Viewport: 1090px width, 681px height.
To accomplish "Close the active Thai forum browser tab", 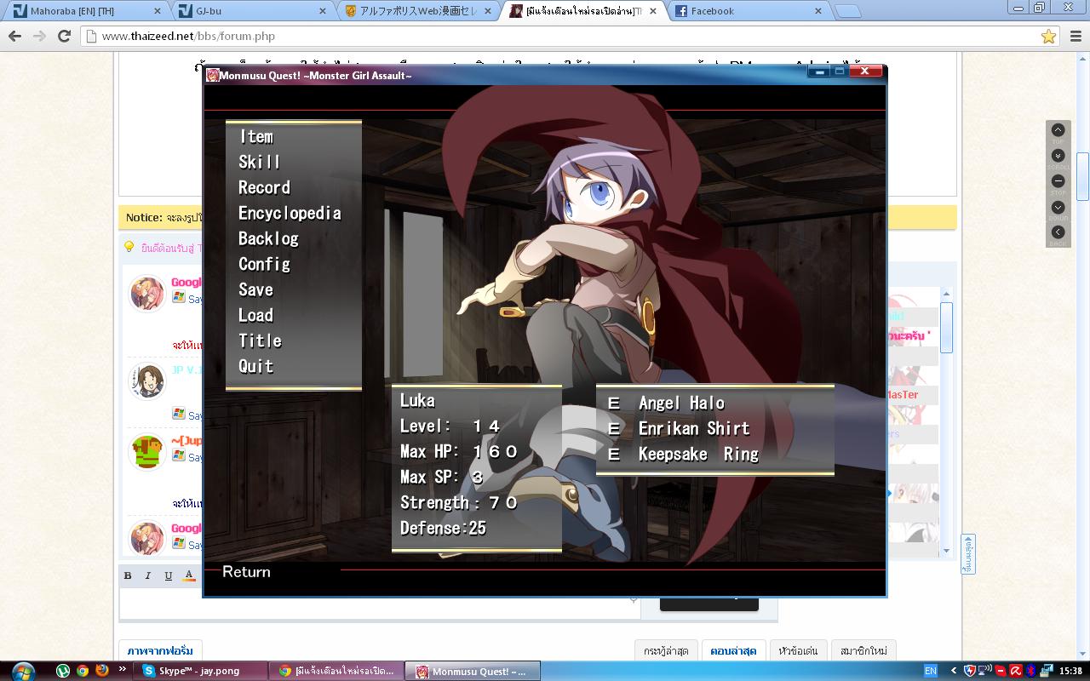I will pos(652,11).
